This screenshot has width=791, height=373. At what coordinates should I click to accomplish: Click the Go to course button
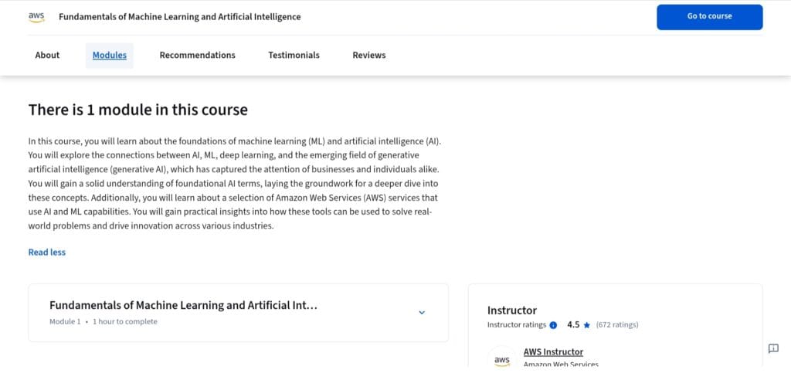pyautogui.click(x=709, y=17)
